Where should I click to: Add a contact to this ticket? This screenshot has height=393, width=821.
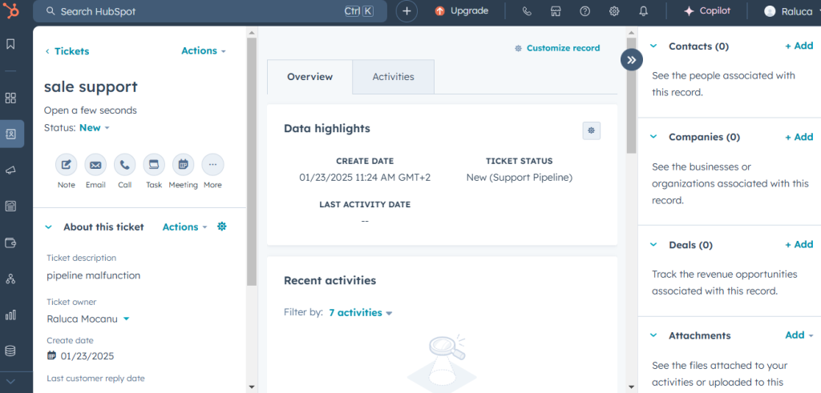coord(799,46)
